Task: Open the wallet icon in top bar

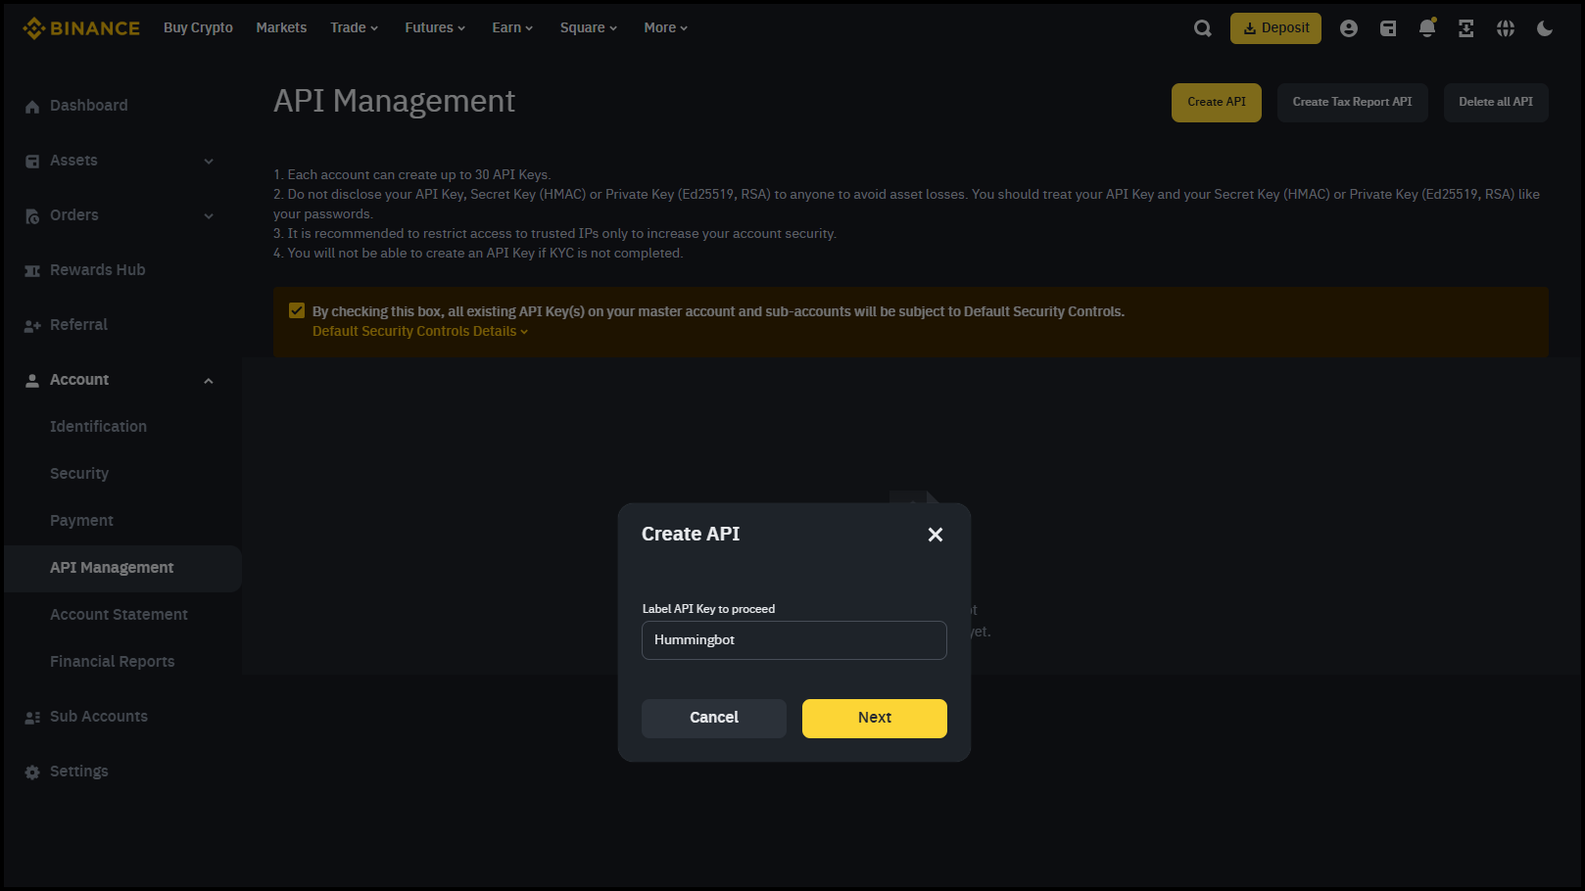Action: [x=1388, y=28]
